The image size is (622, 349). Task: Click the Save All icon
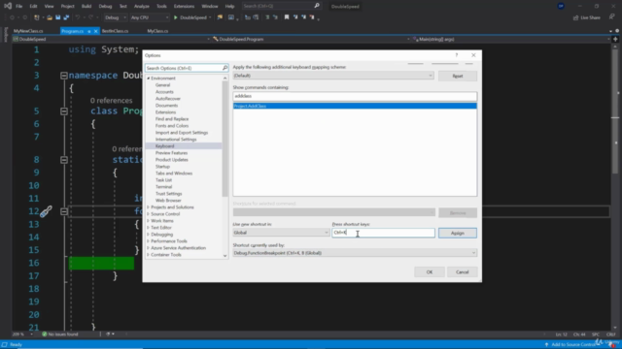[x=66, y=17]
